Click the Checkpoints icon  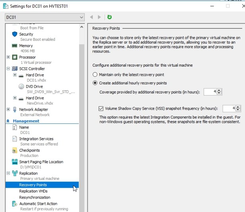click(x=15, y=151)
